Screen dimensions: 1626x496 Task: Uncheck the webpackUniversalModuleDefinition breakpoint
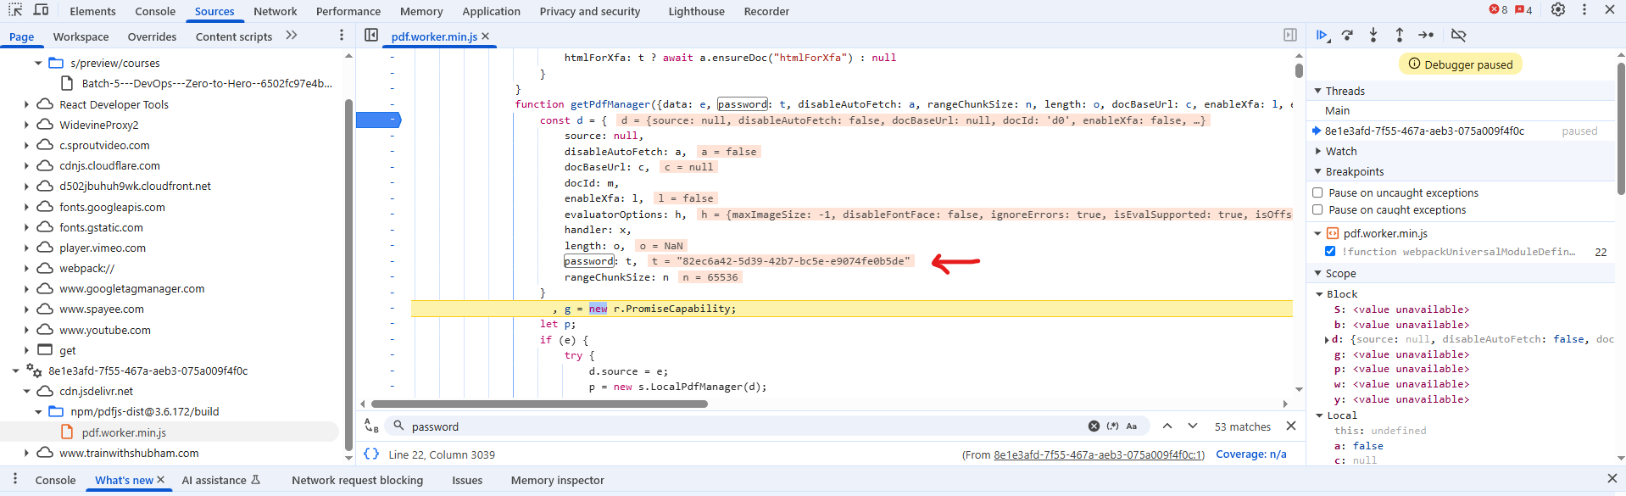[x=1330, y=252]
